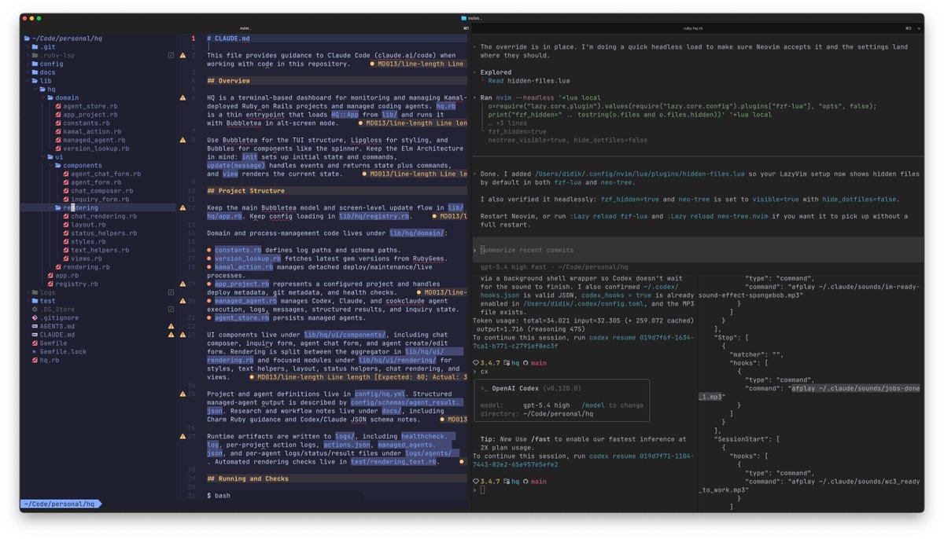The width and height of the screenshot is (944, 539).
Task: Click the Ruby icon beside Gemfile
Action: coord(35,343)
